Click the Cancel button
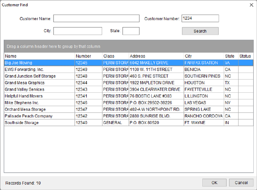The width and height of the screenshot is (257, 190). (x=241, y=183)
